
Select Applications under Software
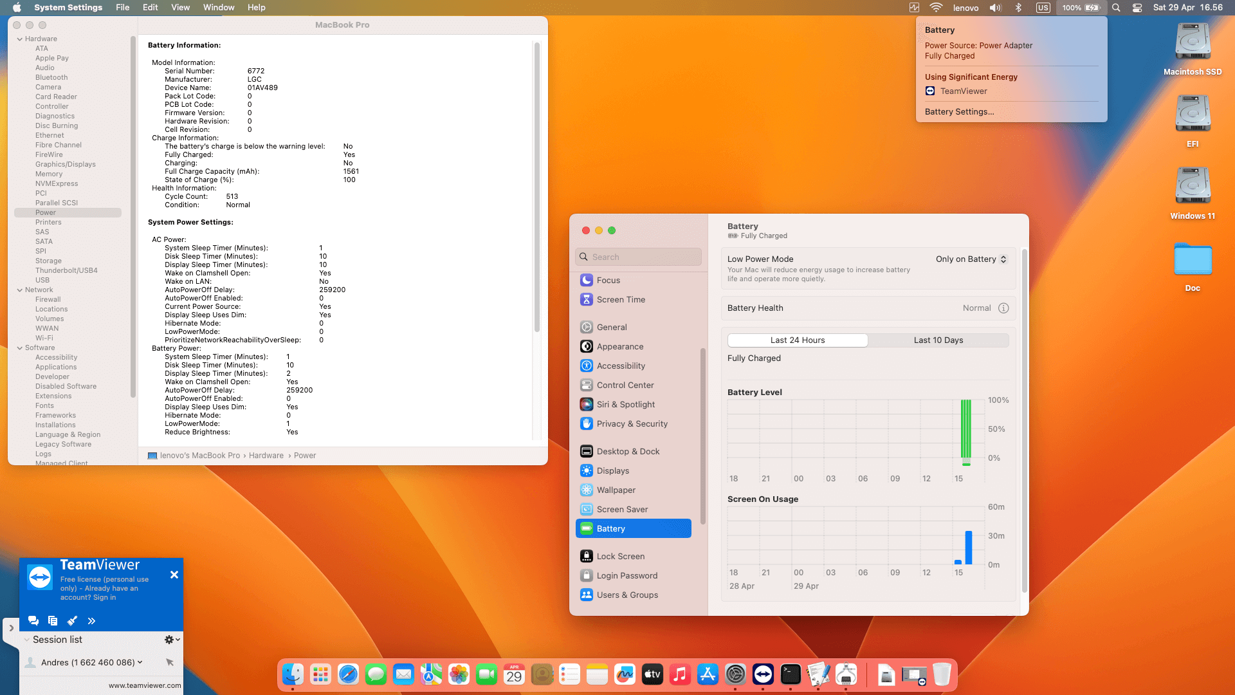pyautogui.click(x=56, y=367)
